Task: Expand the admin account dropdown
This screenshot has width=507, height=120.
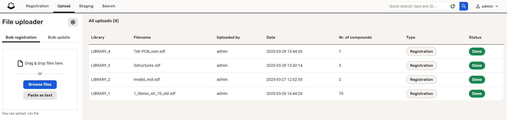Action: 497,6
